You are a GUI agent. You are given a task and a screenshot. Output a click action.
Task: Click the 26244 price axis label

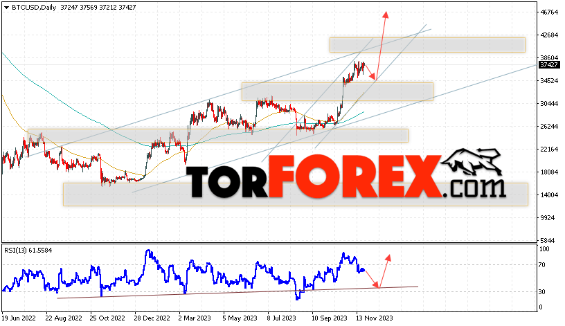[549, 127]
